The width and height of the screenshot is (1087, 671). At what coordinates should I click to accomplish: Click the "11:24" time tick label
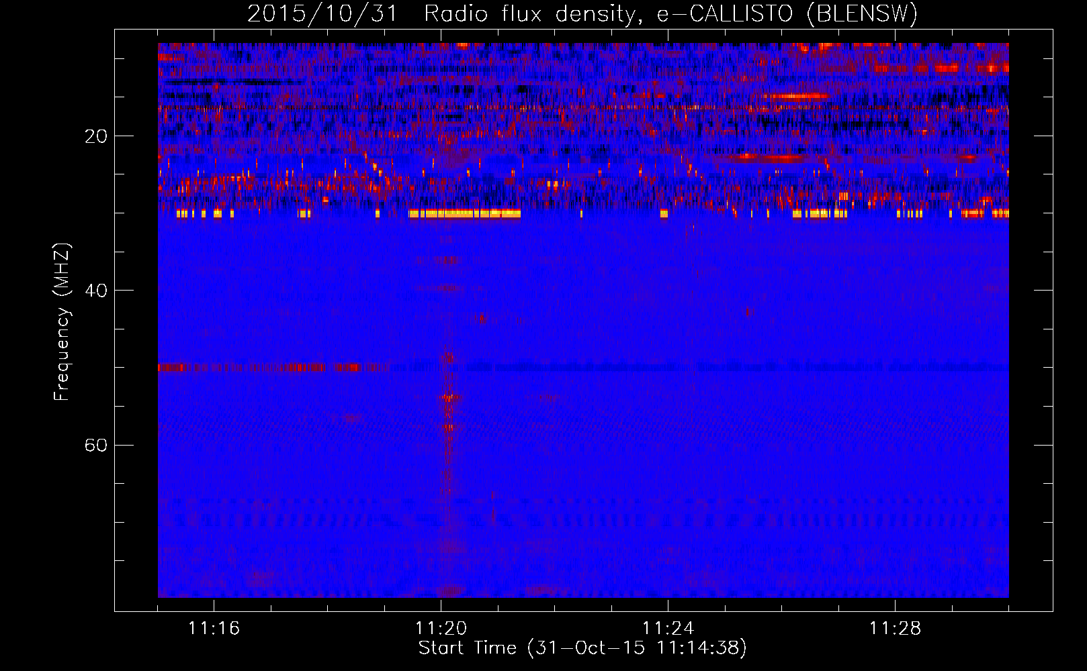668,628
